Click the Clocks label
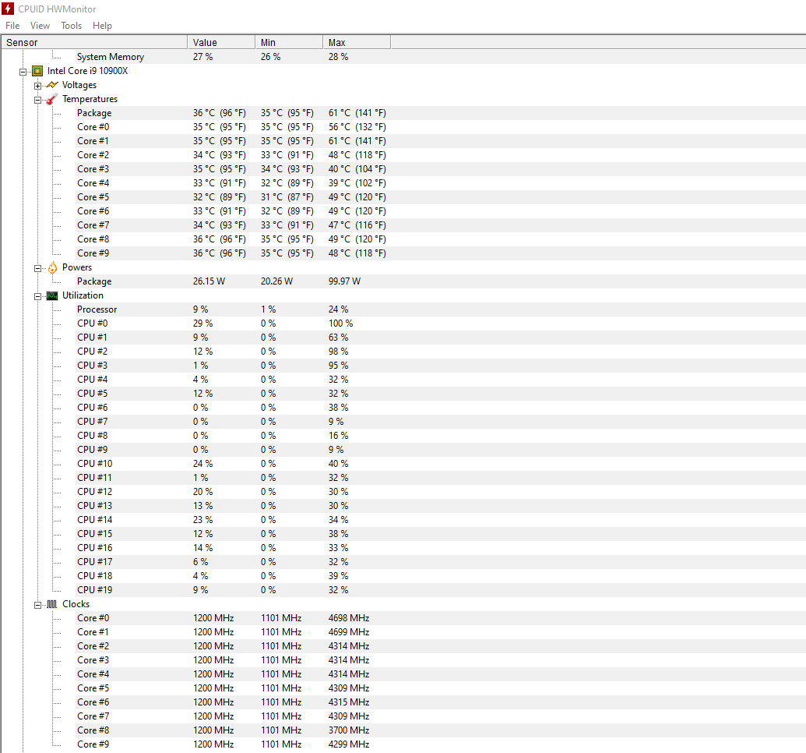The image size is (806, 753). 76,604
